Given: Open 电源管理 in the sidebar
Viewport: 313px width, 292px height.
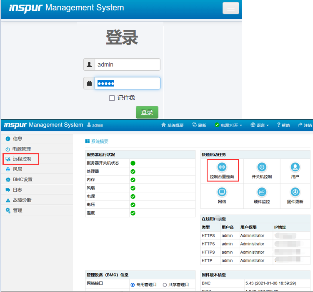Looking at the screenshot, I should point(37,149).
